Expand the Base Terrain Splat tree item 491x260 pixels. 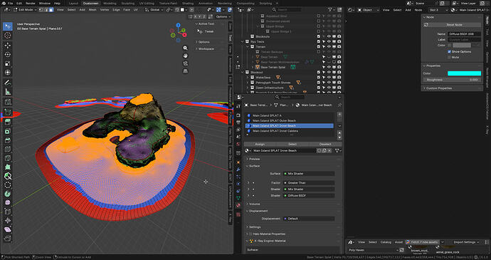pyautogui.click(x=253, y=67)
